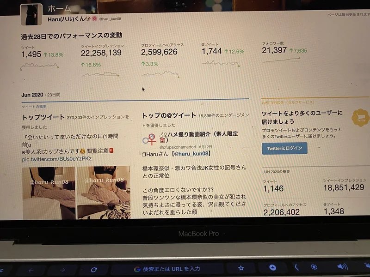Tap the Touch Bar back arrow

pyautogui.click(x=31, y=271)
